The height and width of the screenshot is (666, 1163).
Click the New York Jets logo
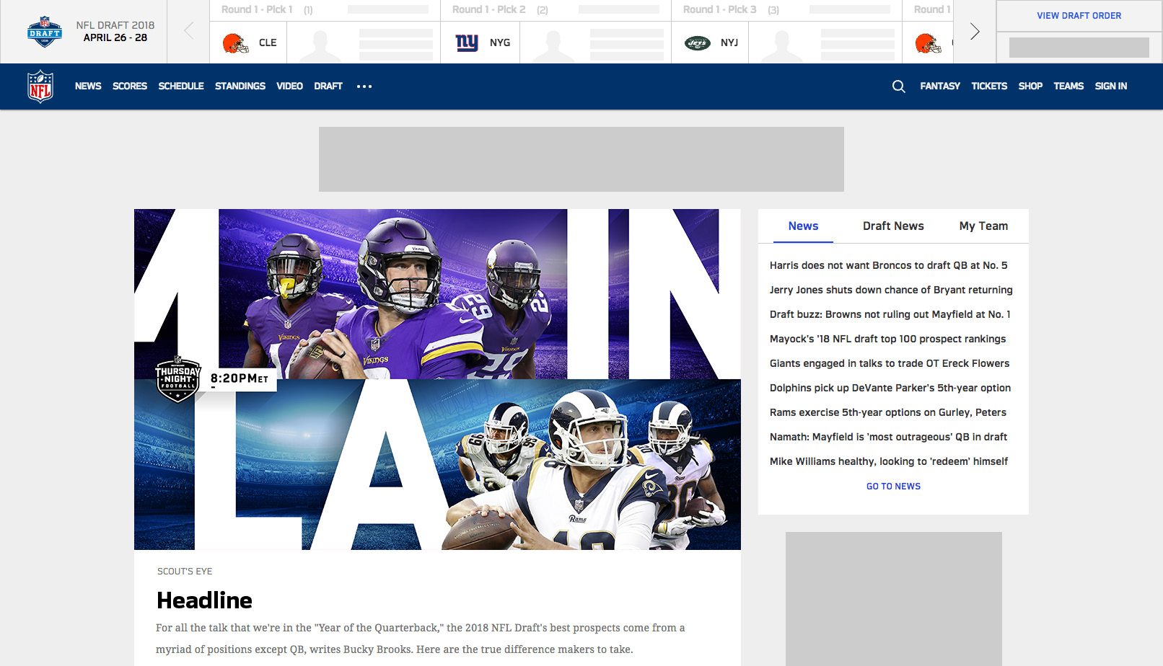tap(698, 43)
